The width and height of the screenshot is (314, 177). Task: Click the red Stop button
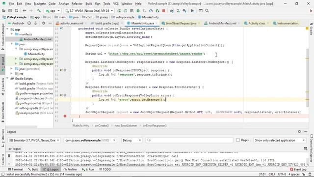pyautogui.click(x=163, y=11)
